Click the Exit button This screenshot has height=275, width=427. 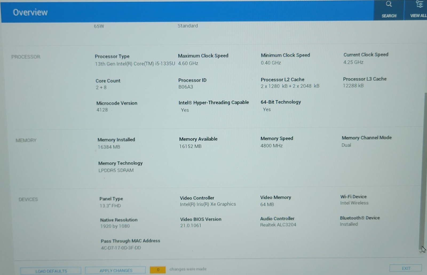[406, 268]
